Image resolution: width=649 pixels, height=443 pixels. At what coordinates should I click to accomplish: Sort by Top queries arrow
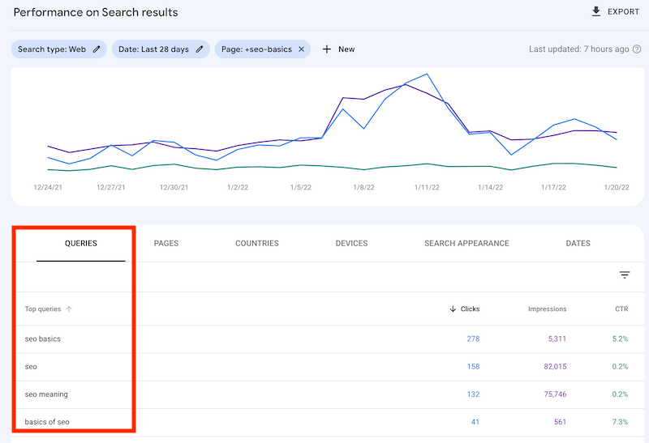pyautogui.click(x=69, y=309)
